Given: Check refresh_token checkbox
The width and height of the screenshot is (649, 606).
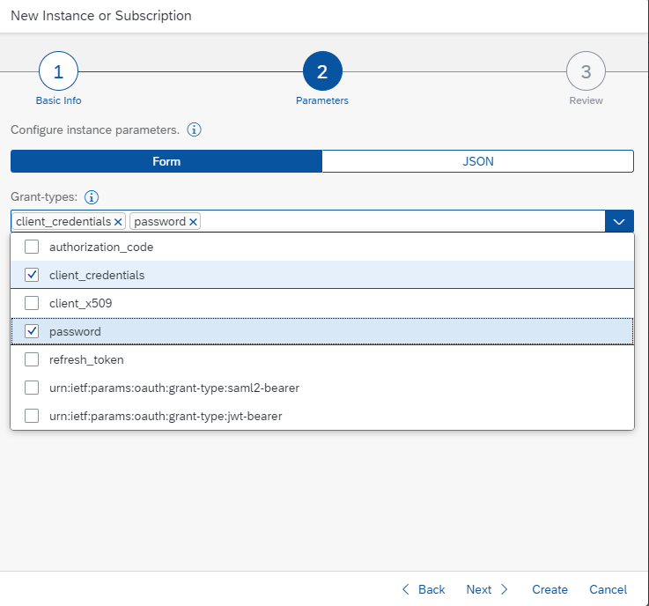Looking at the screenshot, I should (32, 359).
